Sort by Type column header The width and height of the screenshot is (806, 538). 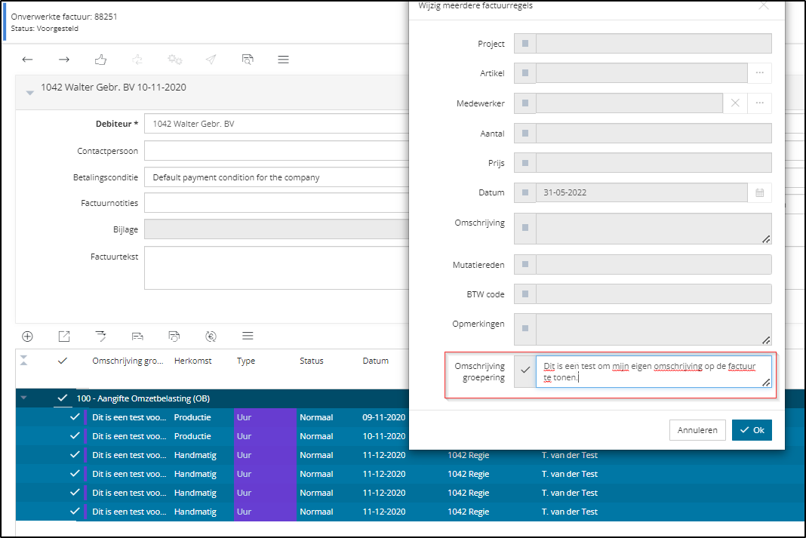246,361
